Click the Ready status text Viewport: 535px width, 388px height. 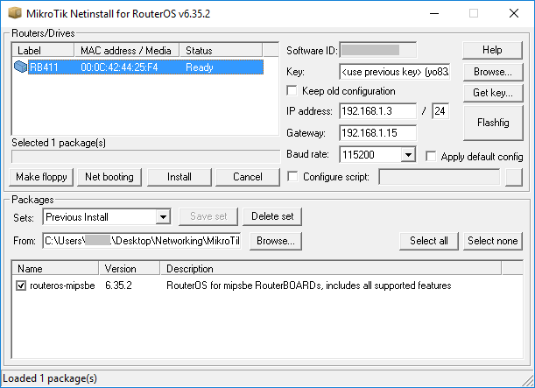click(x=200, y=67)
